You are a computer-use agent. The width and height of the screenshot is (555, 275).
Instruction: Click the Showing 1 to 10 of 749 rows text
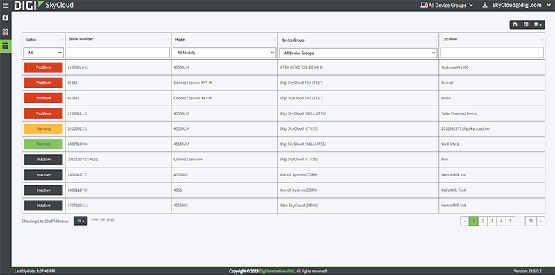(45, 221)
